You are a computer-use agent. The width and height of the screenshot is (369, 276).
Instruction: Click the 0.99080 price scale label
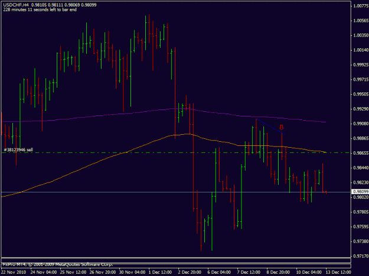click(361, 124)
